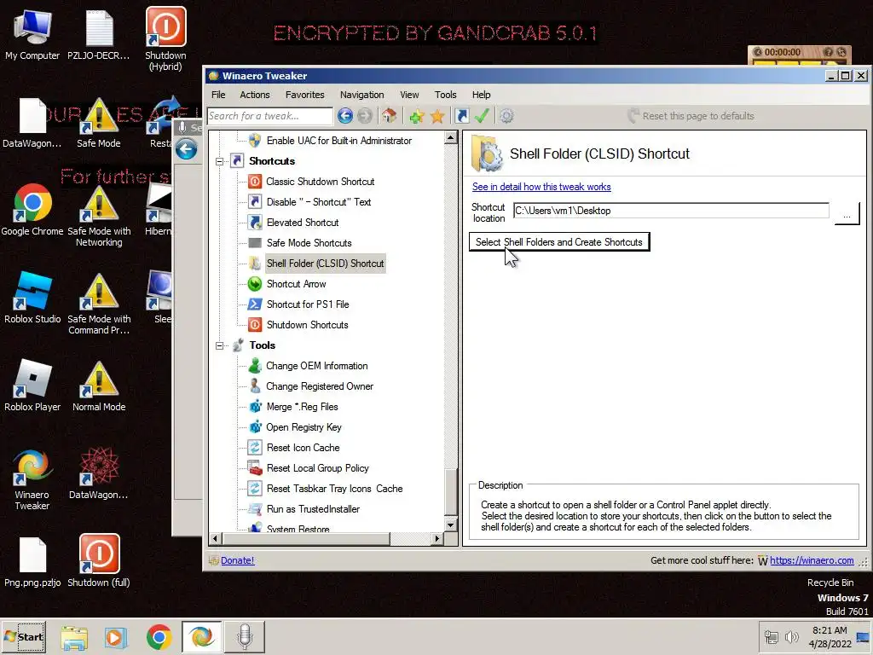Select the Shutdown (full) desktop shortcut
This screenshot has height=655, width=873.
(99, 561)
